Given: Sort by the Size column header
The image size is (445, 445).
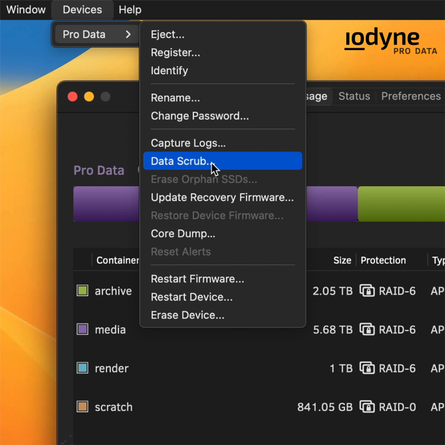Looking at the screenshot, I should click(342, 260).
